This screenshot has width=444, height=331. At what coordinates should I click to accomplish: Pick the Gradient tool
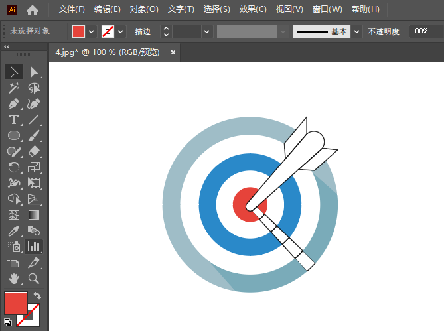[x=35, y=215]
